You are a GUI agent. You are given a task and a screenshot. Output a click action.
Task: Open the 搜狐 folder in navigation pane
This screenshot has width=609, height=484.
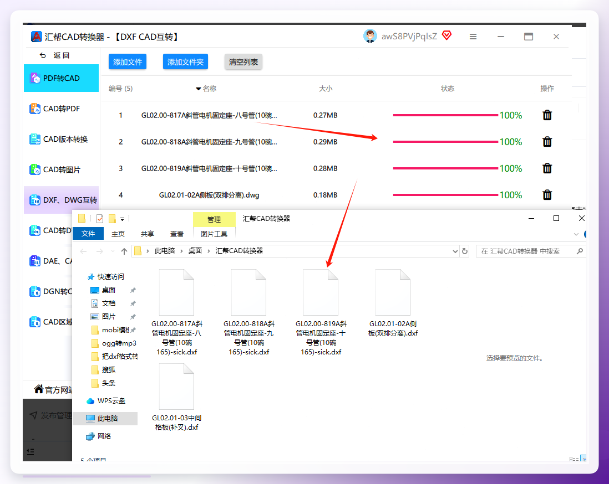coord(103,369)
